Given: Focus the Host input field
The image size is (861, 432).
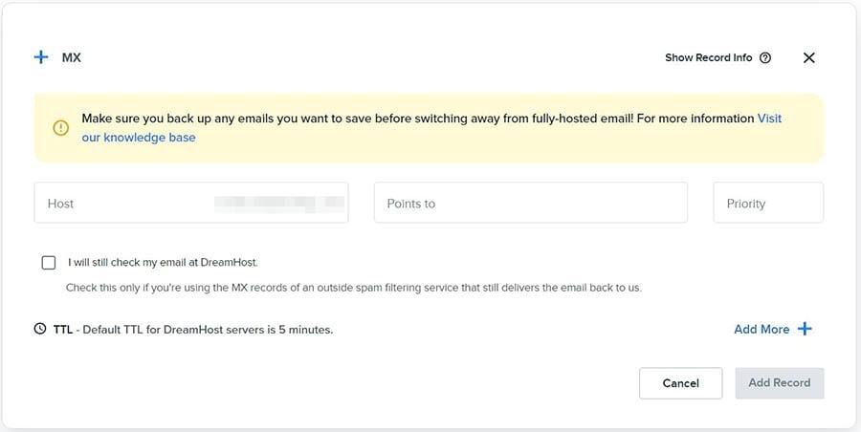Looking at the screenshot, I should [124, 204].
